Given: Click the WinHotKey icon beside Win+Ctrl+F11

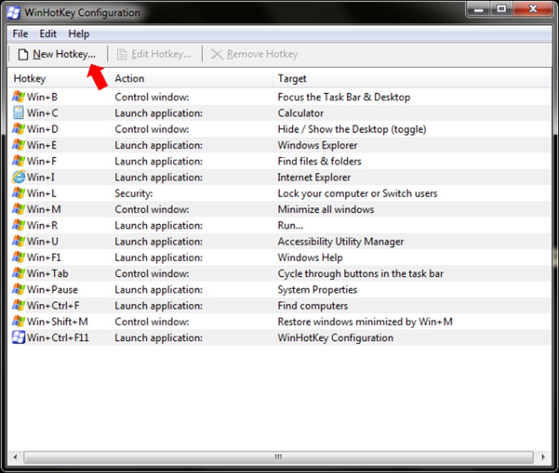Looking at the screenshot, I should click(x=18, y=338).
